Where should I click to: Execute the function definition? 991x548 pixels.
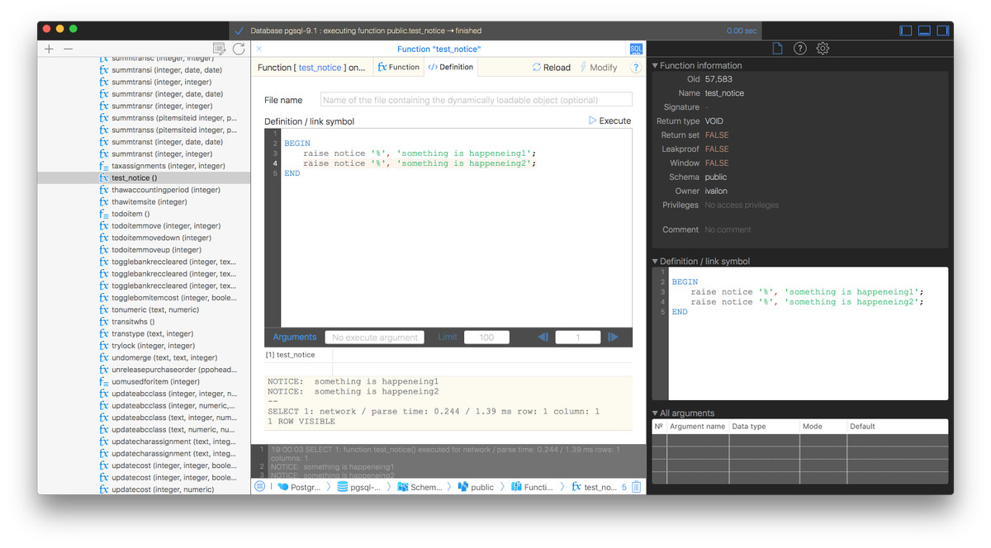click(x=609, y=120)
